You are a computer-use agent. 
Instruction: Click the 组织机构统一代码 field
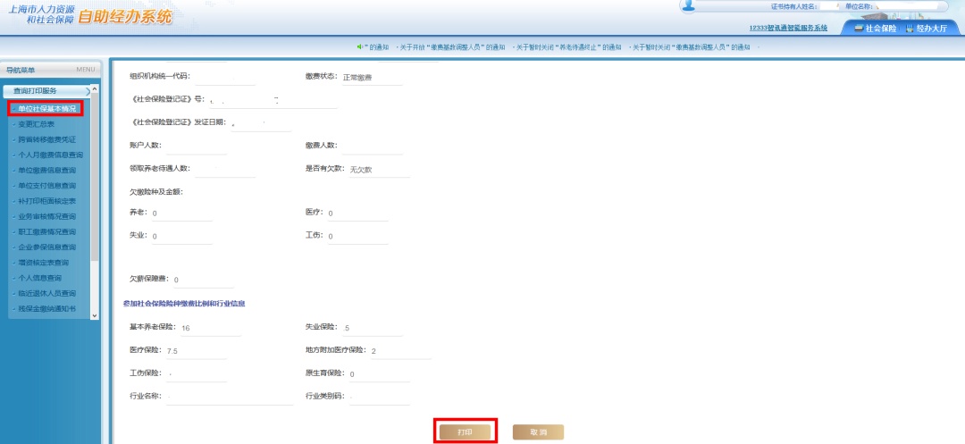(x=224, y=77)
